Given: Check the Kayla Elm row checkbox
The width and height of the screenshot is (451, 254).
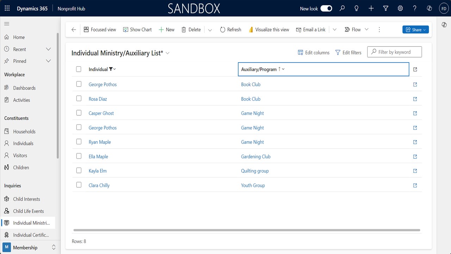Looking at the screenshot, I should click(79, 170).
